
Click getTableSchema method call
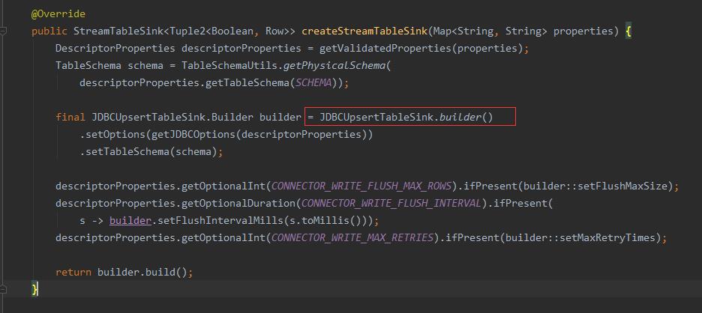(247, 83)
